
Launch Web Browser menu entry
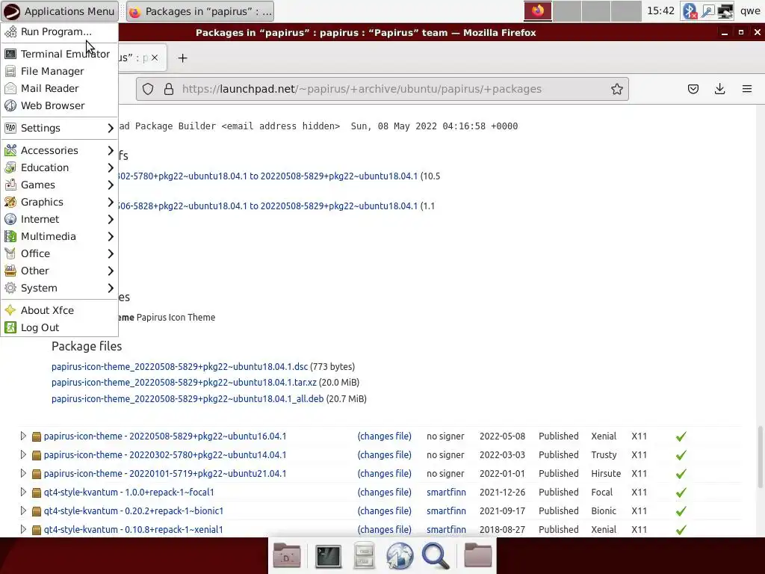tap(59, 105)
